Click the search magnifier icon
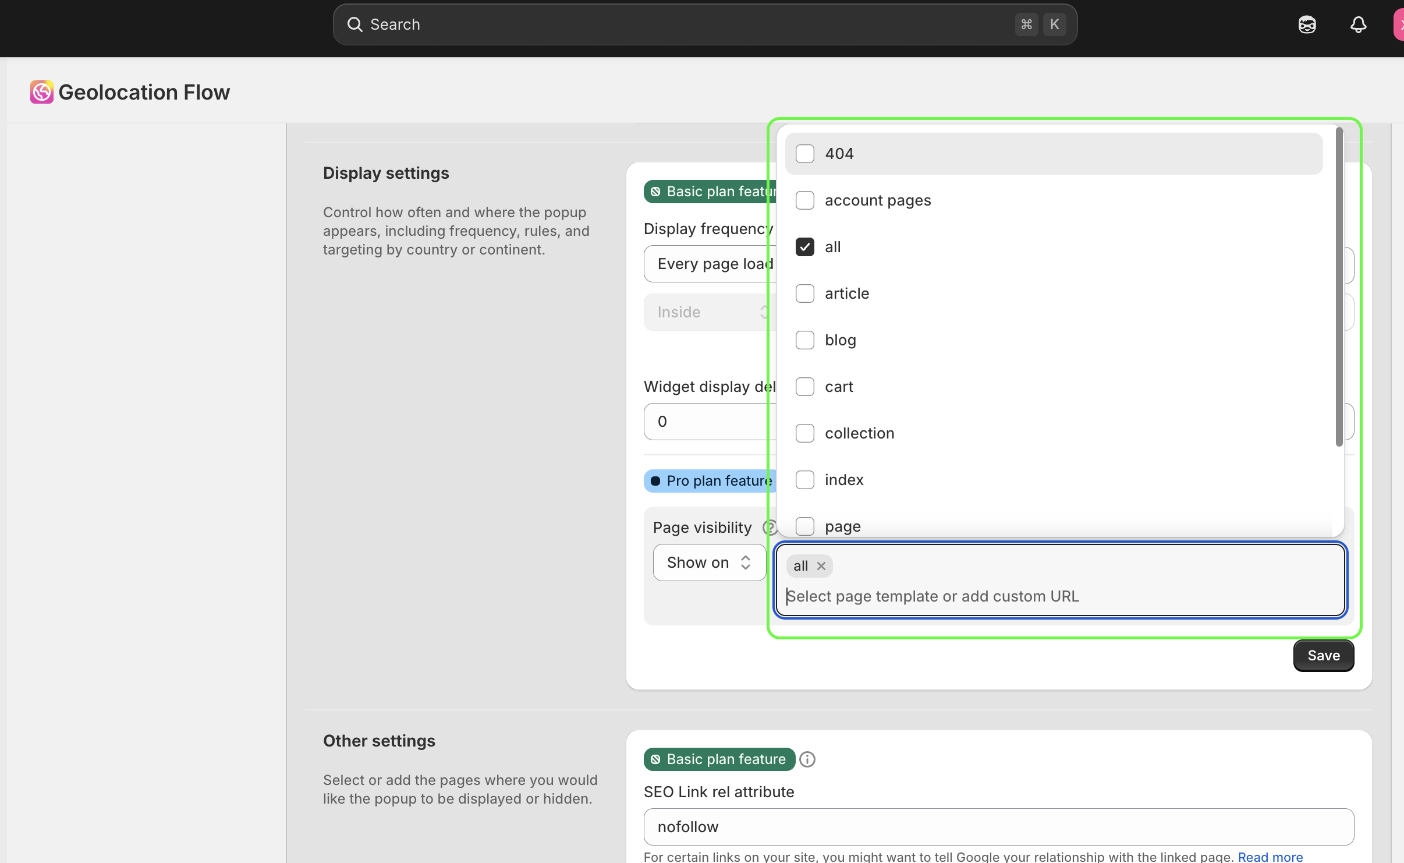The height and width of the screenshot is (863, 1404). (354, 24)
